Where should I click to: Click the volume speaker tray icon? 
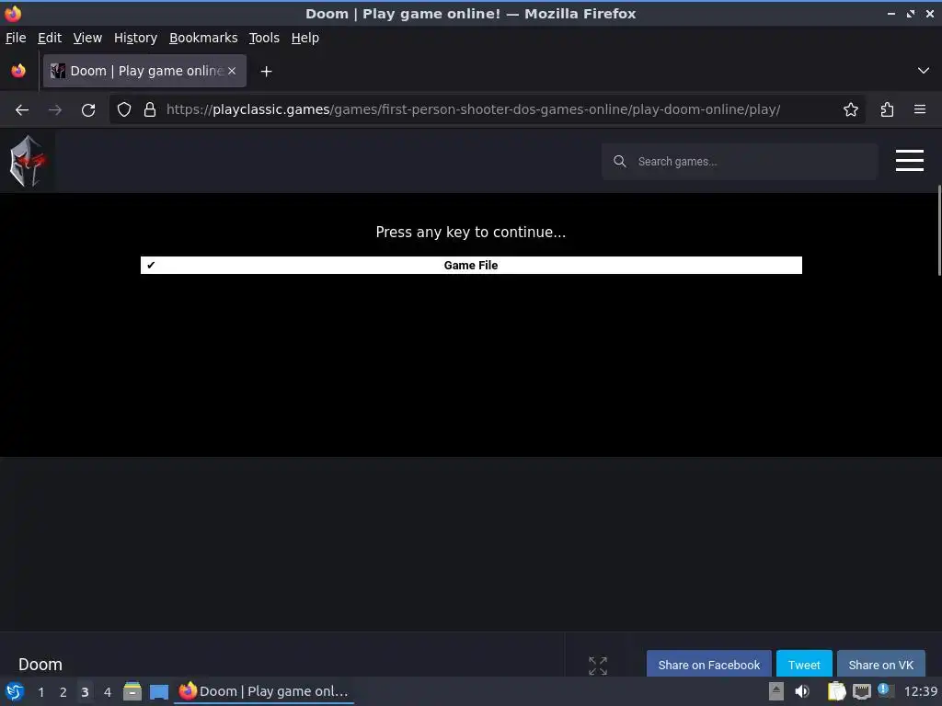tap(802, 691)
